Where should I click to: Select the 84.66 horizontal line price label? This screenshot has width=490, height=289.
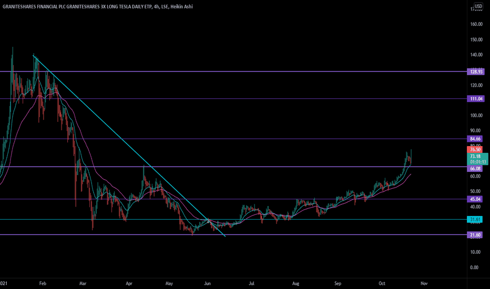pyautogui.click(x=475, y=139)
